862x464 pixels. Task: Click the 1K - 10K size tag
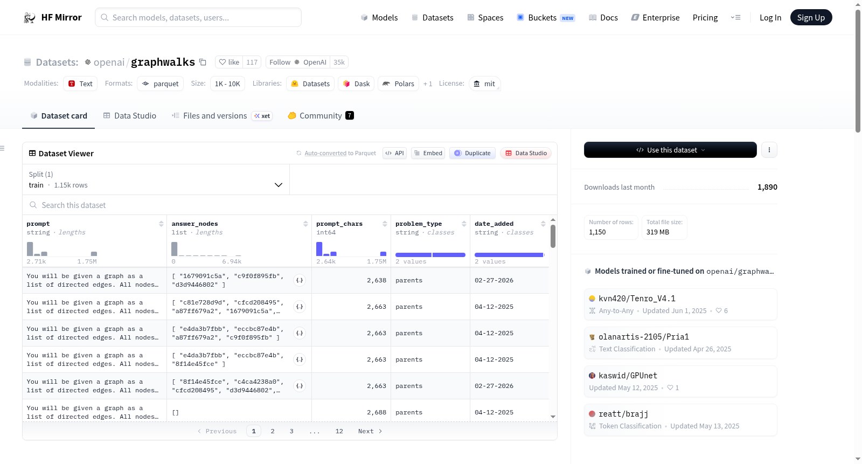[227, 84]
